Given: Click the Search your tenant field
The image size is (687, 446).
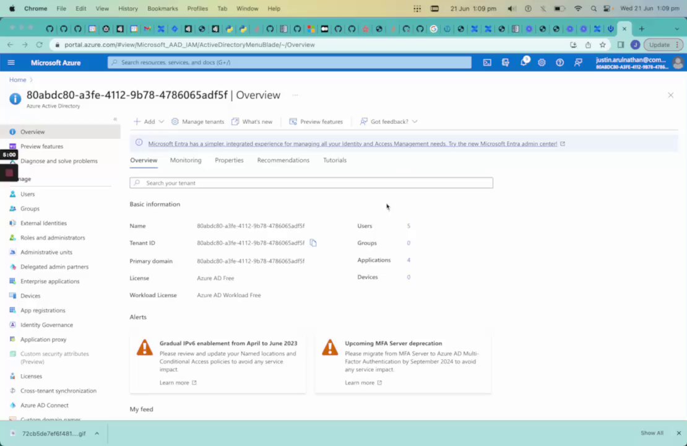Looking at the screenshot, I should 311,183.
